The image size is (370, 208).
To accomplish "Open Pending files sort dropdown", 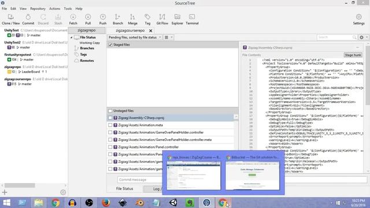I will point(135,37).
